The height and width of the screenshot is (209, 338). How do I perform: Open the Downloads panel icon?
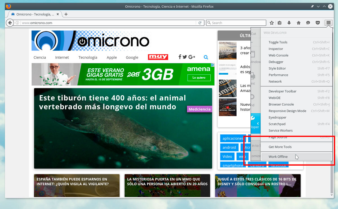point(289,23)
